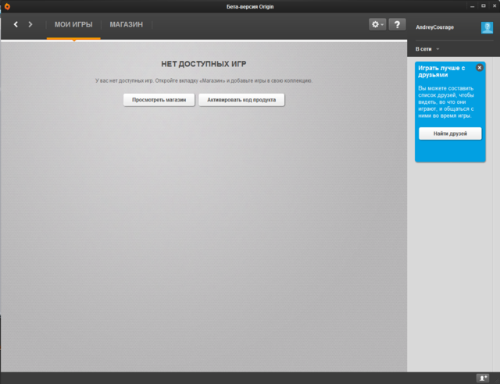Click the 'Просмотреть магазин' button

(x=159, y=100)
